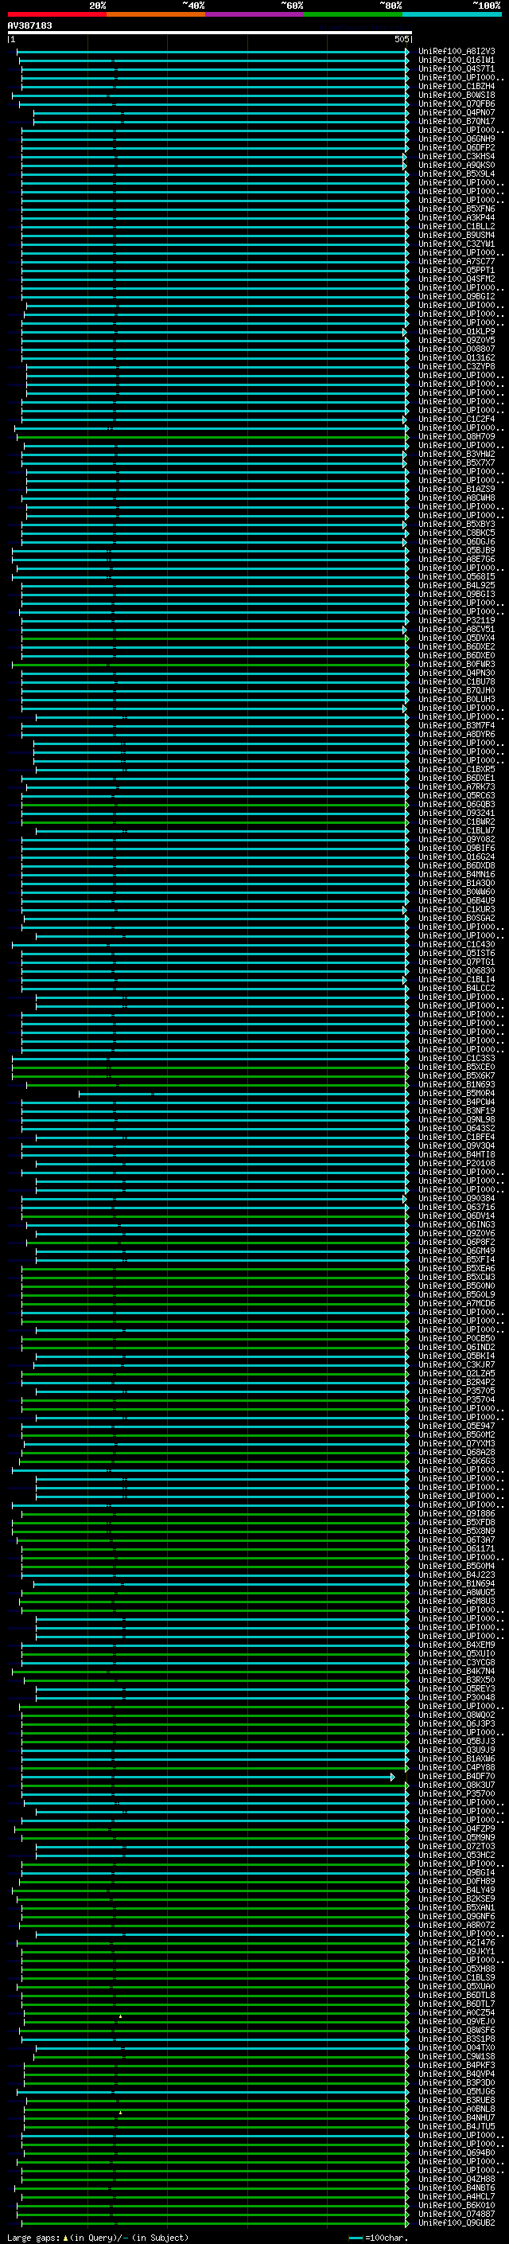Select the UniRef100_Q4SFM2 label

[457, 279]
